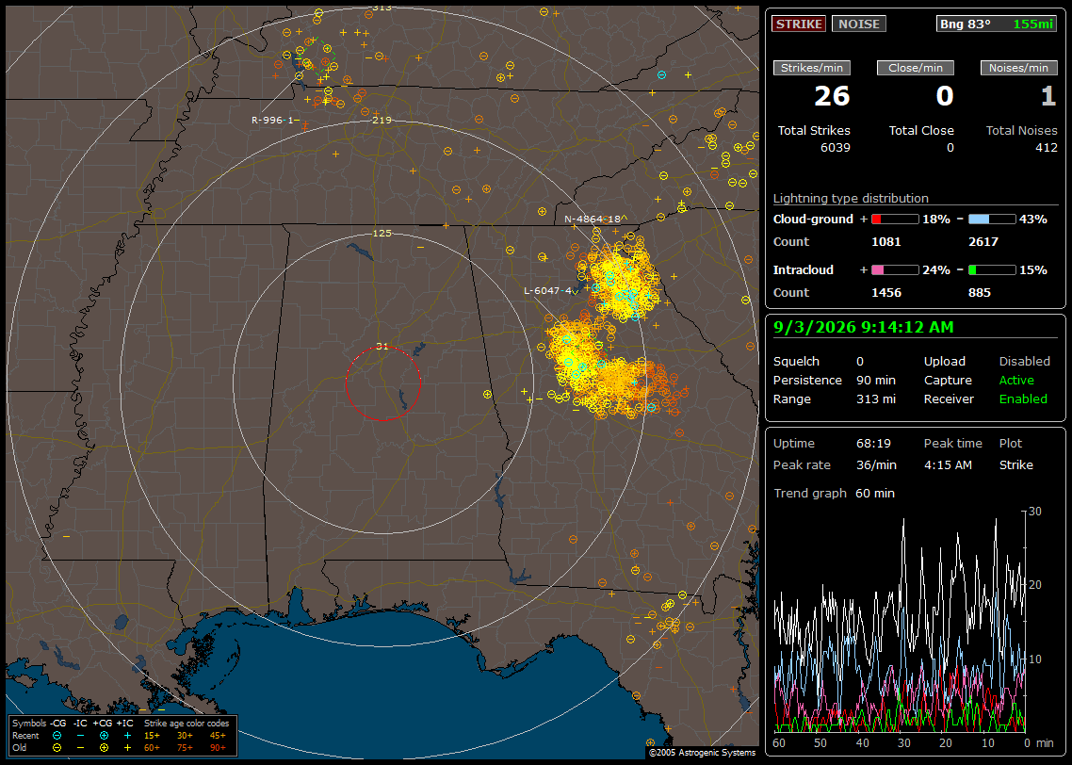This screenshot has width=1072, height=765.
Task: Click the date and time display
Action: point(863,328)
